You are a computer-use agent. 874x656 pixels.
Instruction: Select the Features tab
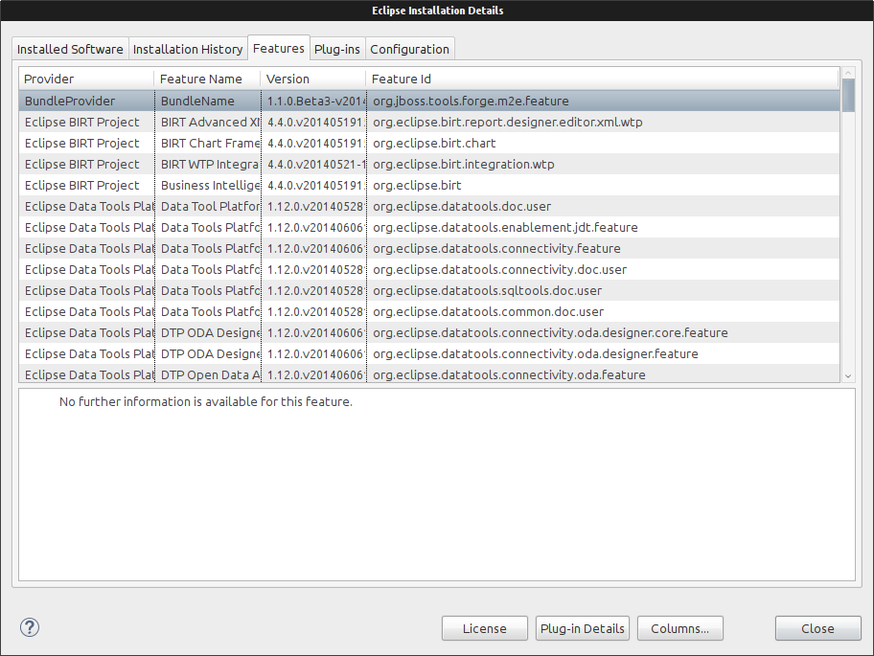coord(279,48)
